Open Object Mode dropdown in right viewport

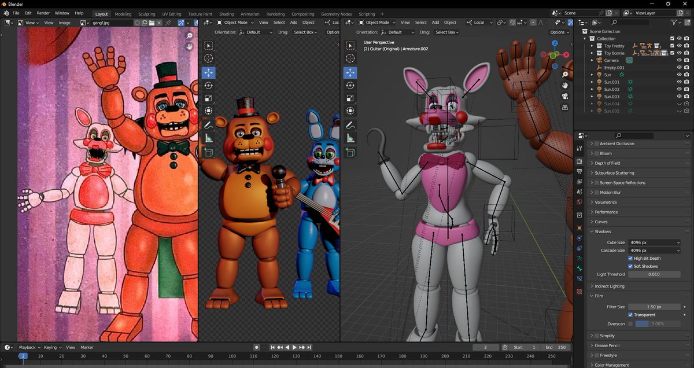(x=378, y=23)
